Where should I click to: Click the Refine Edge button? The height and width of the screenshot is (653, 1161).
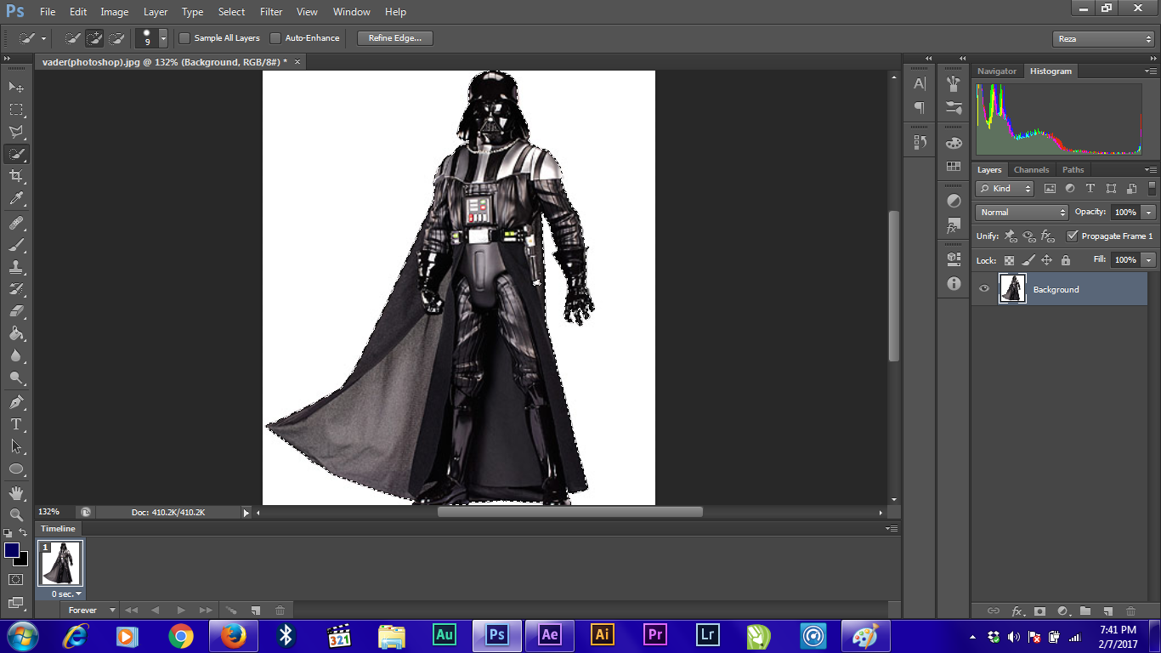395,38
